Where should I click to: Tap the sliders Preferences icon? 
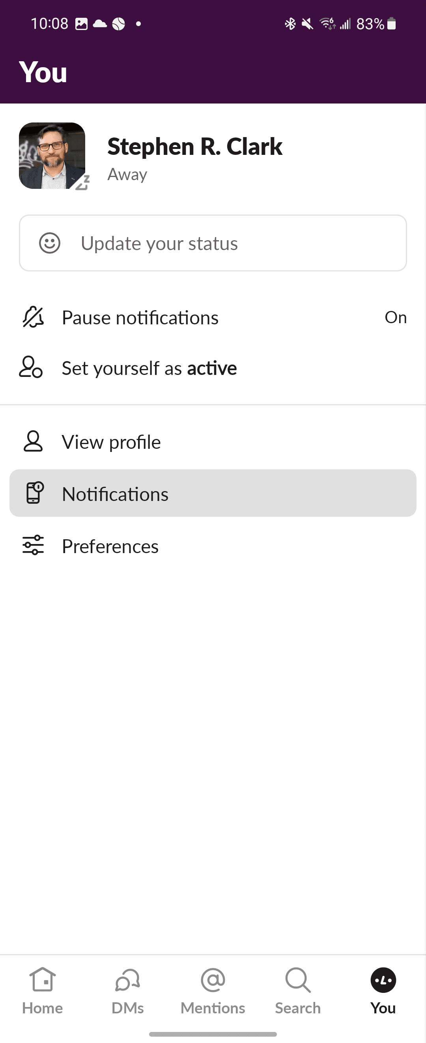(33, 545)
